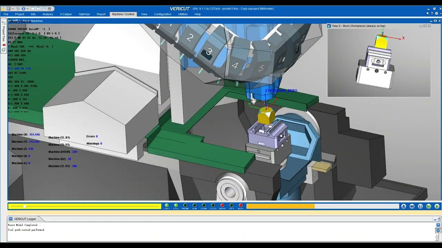442x248 pixels.
Task: Click the search magnifier icon top right
Action: coord(428,13)
